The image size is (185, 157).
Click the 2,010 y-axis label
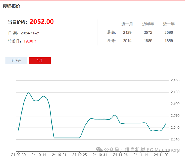click(175, 139)
